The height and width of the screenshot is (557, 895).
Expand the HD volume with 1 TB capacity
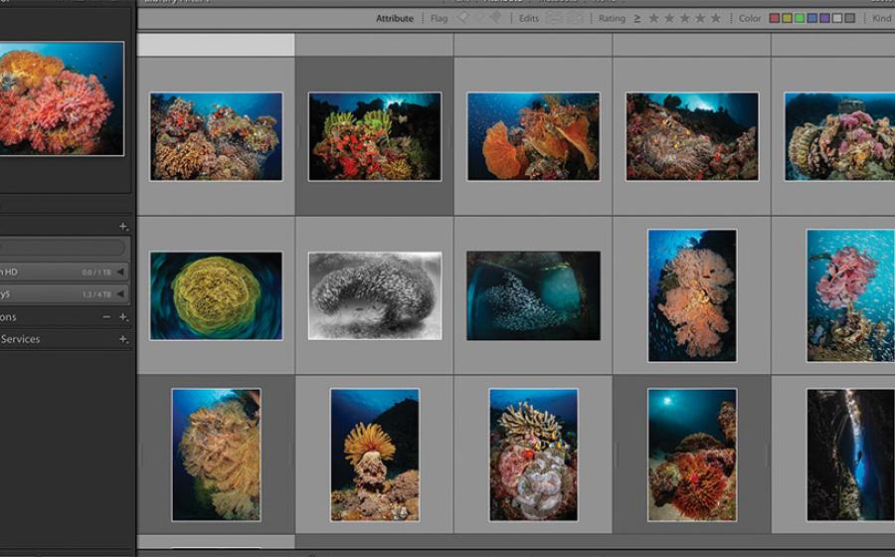[x=121, y=272]
